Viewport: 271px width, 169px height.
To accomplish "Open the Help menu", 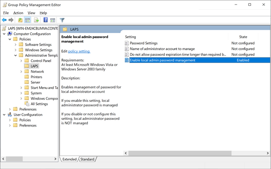I will 43,13.
